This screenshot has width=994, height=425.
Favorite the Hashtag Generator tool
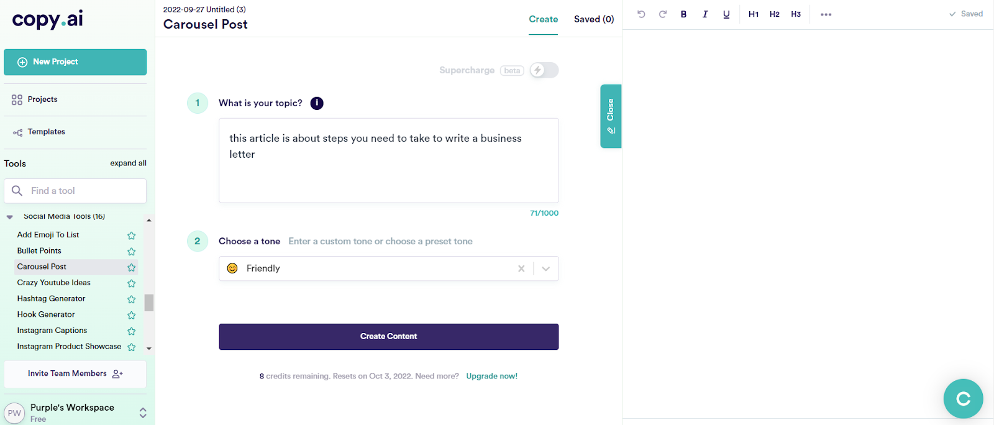[132, 299]
